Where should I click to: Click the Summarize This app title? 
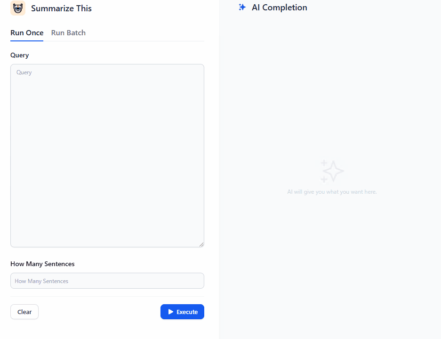tap(61, 8)
